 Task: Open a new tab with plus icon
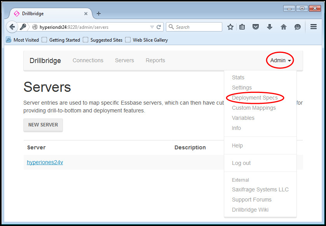pyautogui.click(x=99, y=14)
